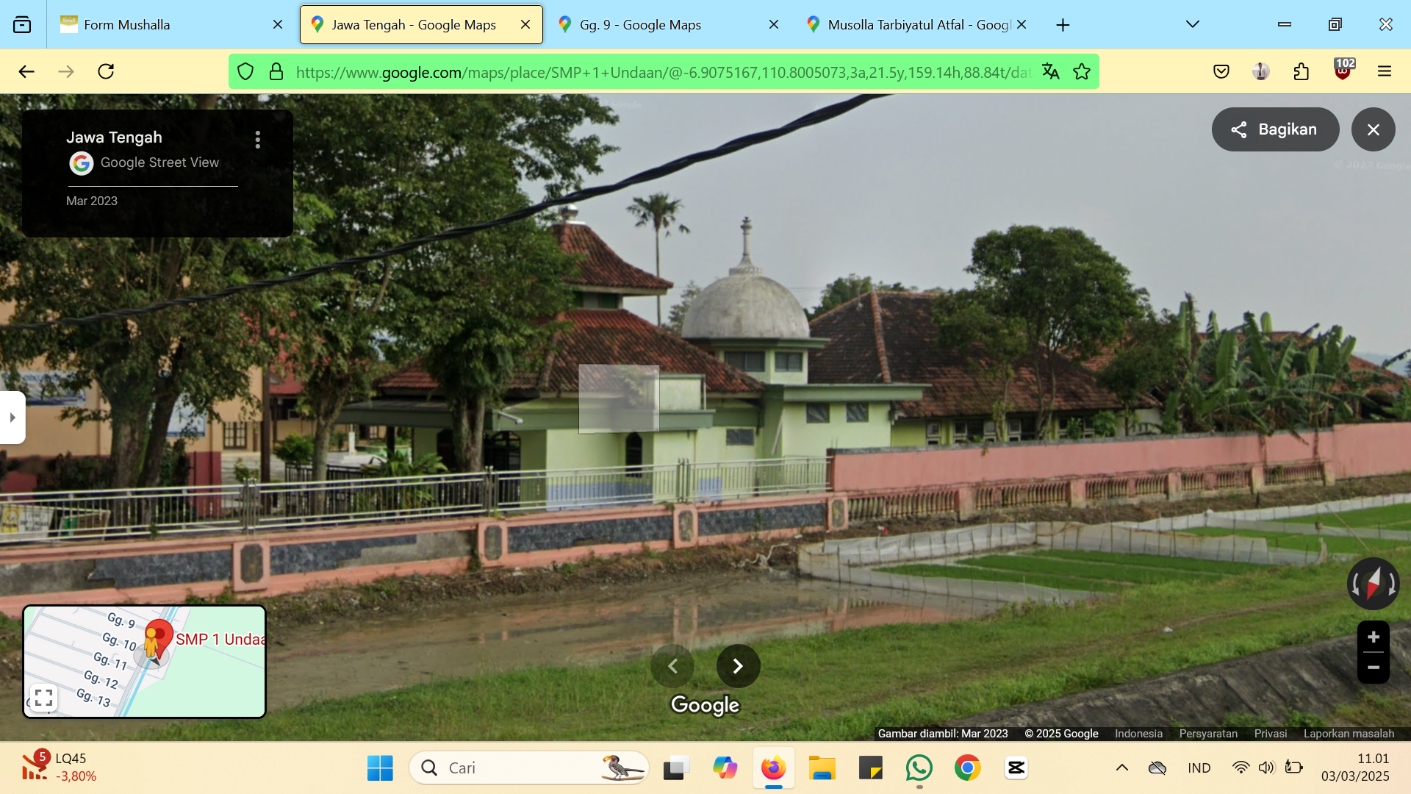Click SMP 1 Undaan label on mini map

[220, 639]
